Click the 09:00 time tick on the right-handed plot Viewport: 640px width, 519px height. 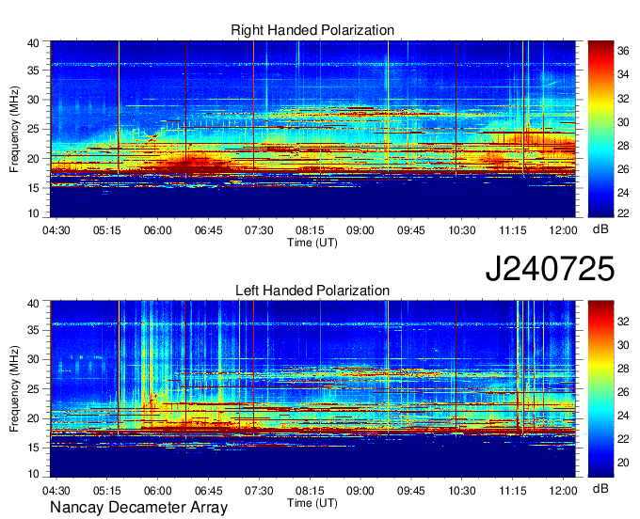pyautogui.click(x=360, y=230)
